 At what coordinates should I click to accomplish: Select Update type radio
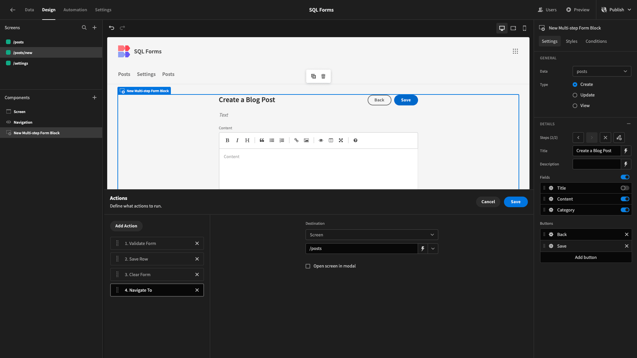click(x=575, y=95)
